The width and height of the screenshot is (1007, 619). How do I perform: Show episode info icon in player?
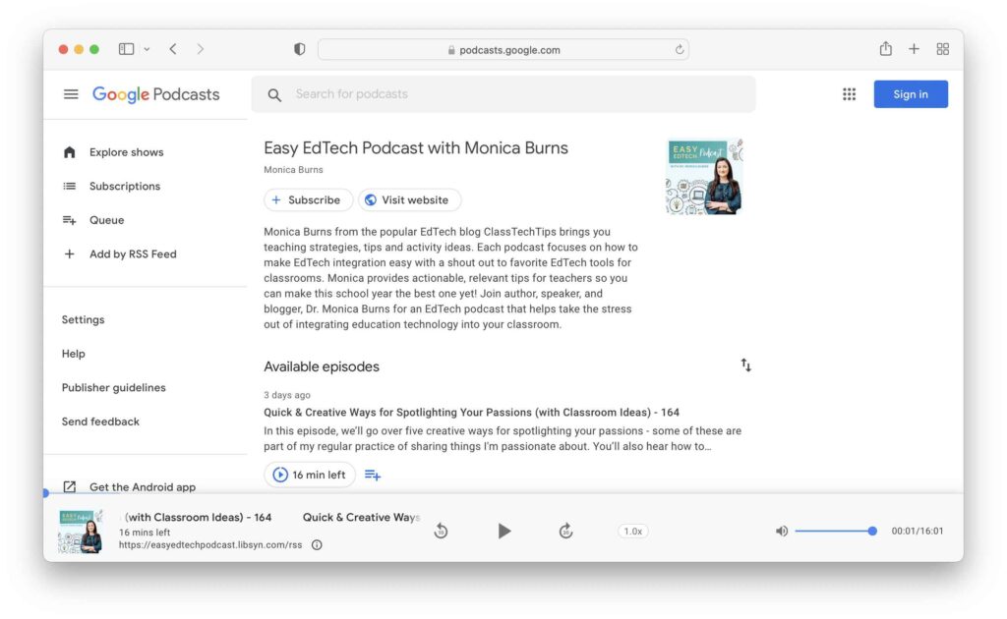point(317,544)
